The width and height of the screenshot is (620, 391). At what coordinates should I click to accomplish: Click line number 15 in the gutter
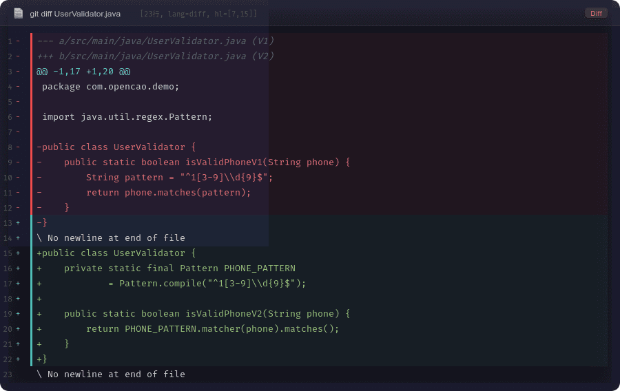pos(8,253)
